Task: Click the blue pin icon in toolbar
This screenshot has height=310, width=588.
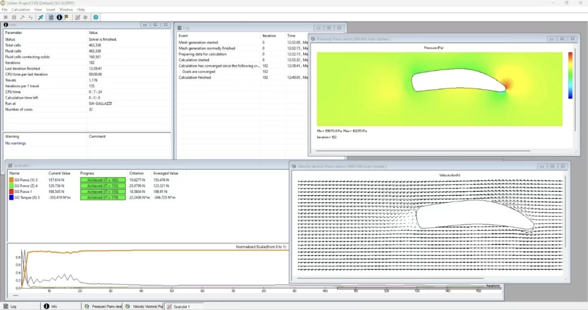Action: pos(40,17)
